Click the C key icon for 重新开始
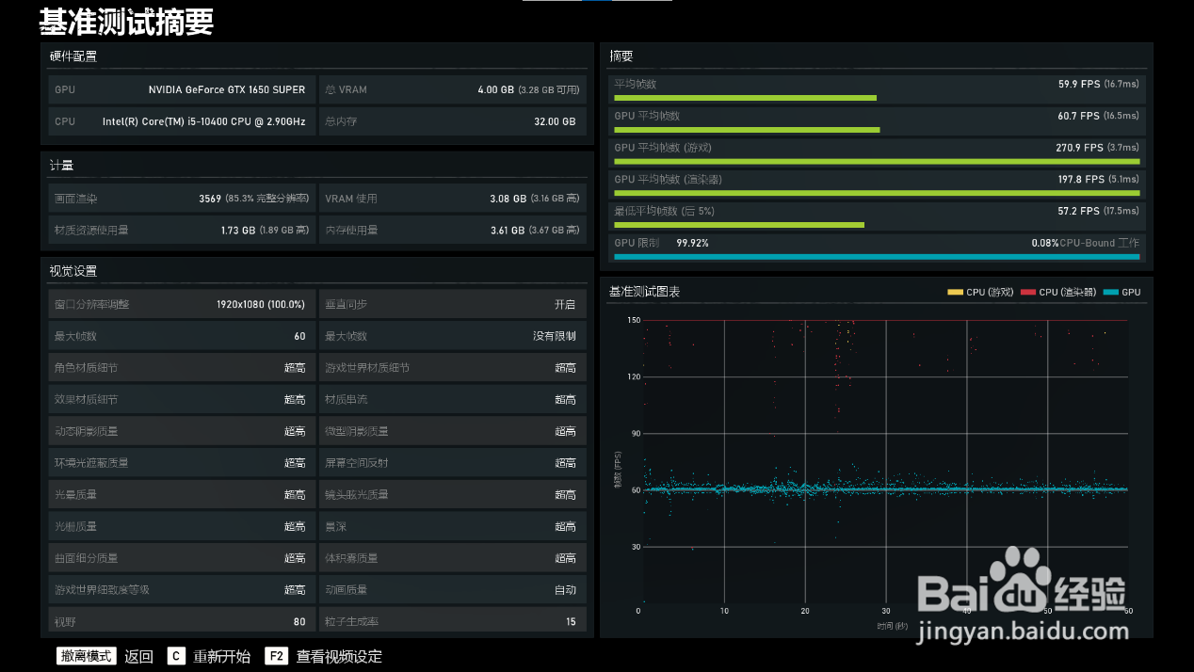This screenshot has height=672, width=1194. [176, 656]
